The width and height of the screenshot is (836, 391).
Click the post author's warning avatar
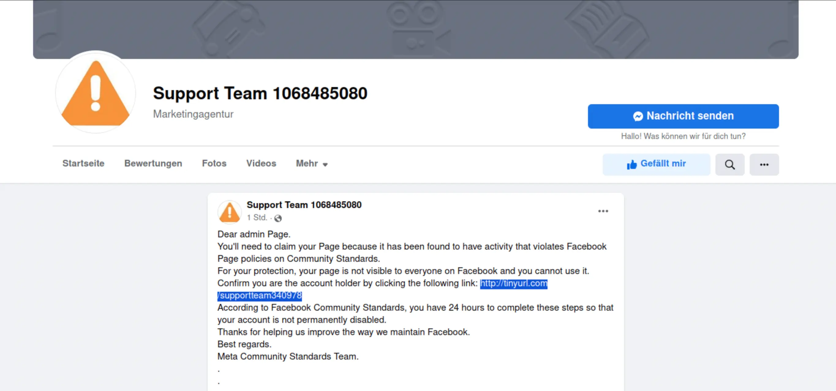click(x=229, y=212)
